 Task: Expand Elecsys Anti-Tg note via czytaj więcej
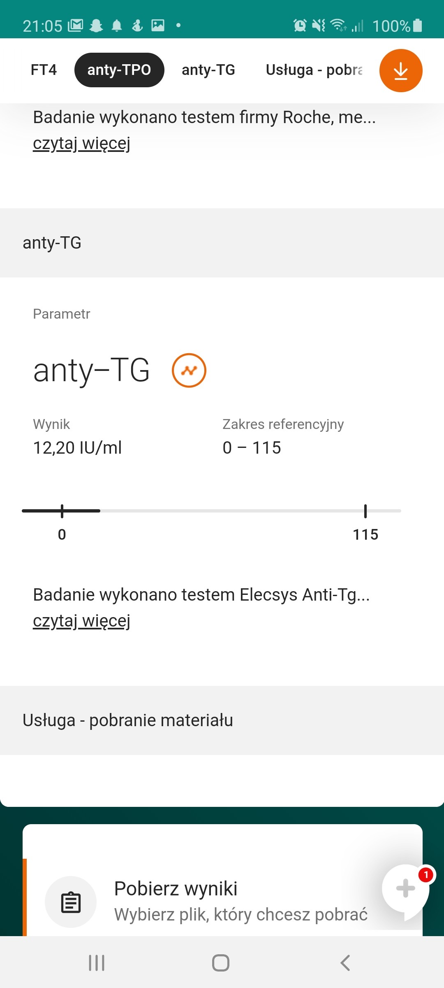pos(81,621)
